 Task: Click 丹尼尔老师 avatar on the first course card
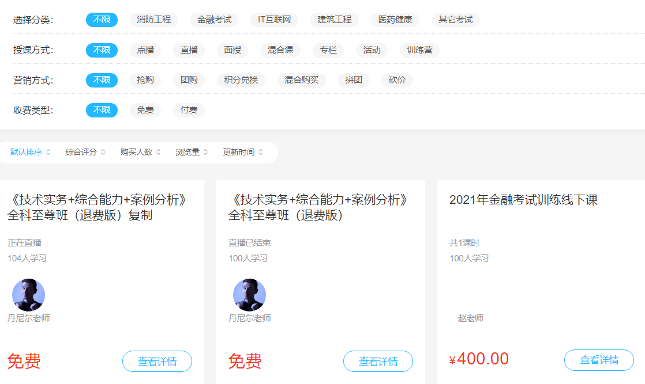(28, 295)
